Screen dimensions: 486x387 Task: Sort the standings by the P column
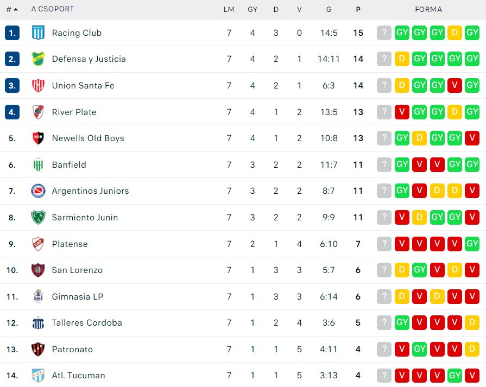coord(358,10)
